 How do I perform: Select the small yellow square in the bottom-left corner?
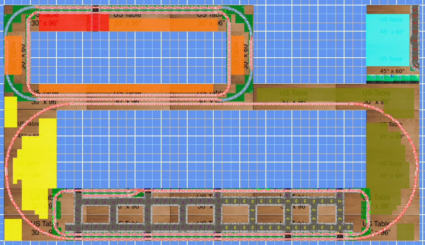click(x=13, y=229)
